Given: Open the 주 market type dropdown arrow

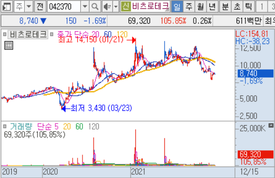Looking at the screenshot, I should pyautogui.click(x=29, y=7).
